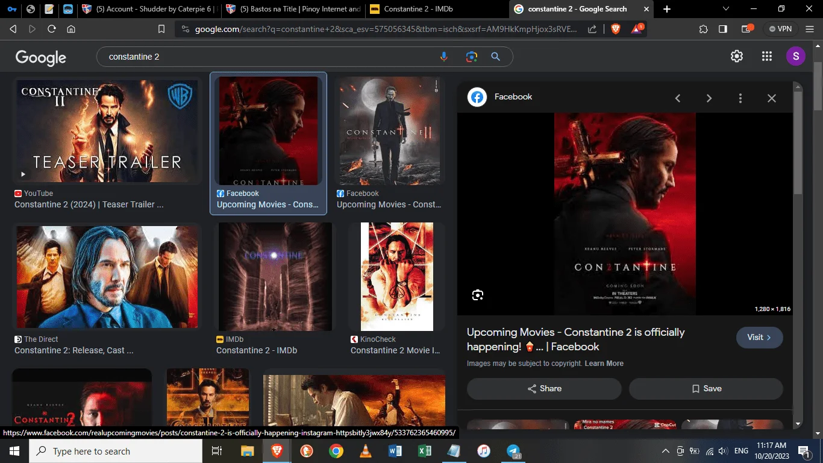Reload the current page

[x=52, y=29]
